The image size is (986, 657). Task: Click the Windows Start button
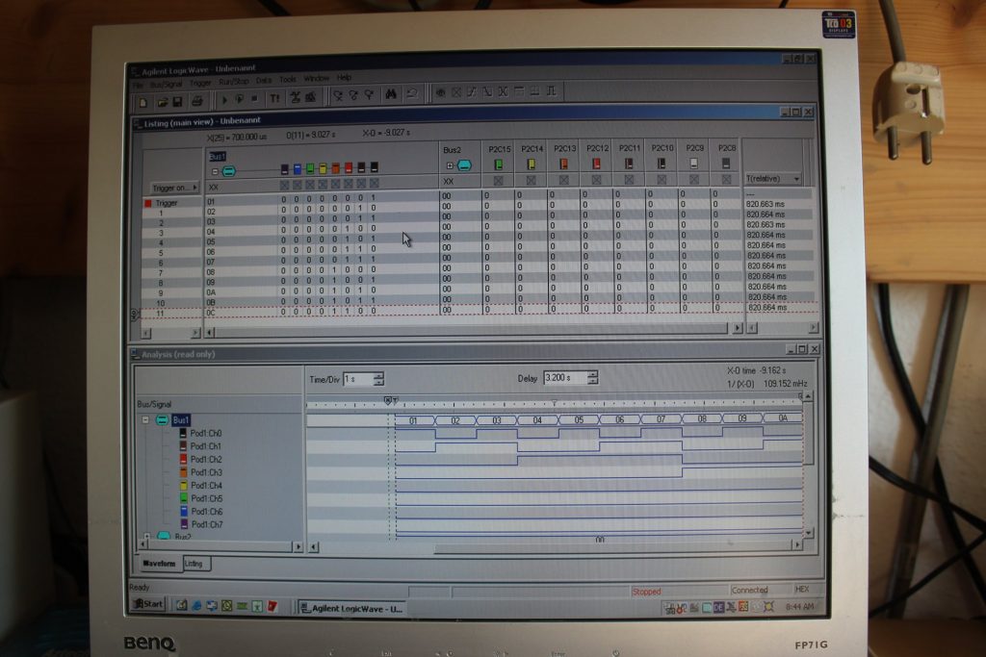pyautogui.click(x=148, y=604)
